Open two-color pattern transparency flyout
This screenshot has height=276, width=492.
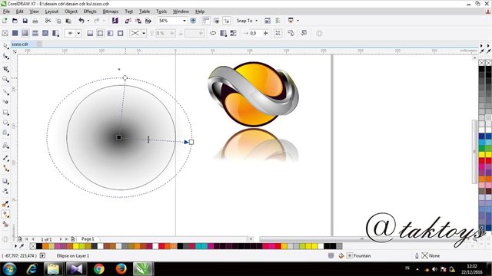55,33
